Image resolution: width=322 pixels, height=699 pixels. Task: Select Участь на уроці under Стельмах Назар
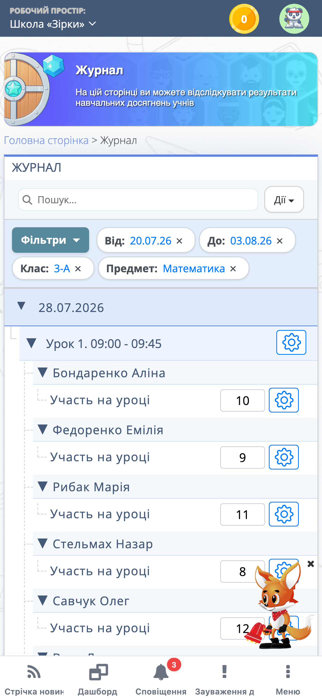[100, 571]
